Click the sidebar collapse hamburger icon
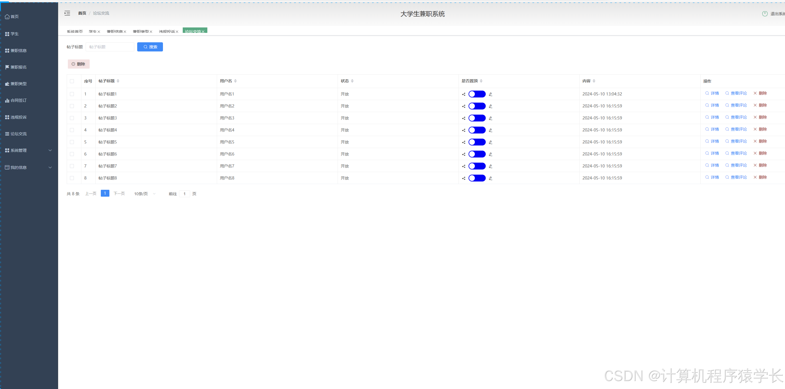This screenshot has height=389, width=785. 67,13
